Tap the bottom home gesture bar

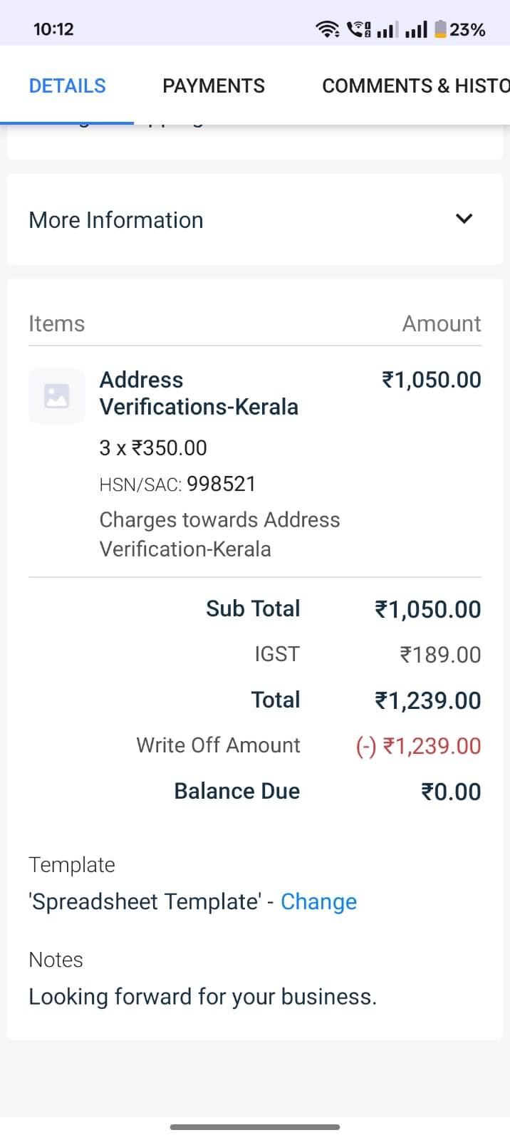click(255, 1127)
